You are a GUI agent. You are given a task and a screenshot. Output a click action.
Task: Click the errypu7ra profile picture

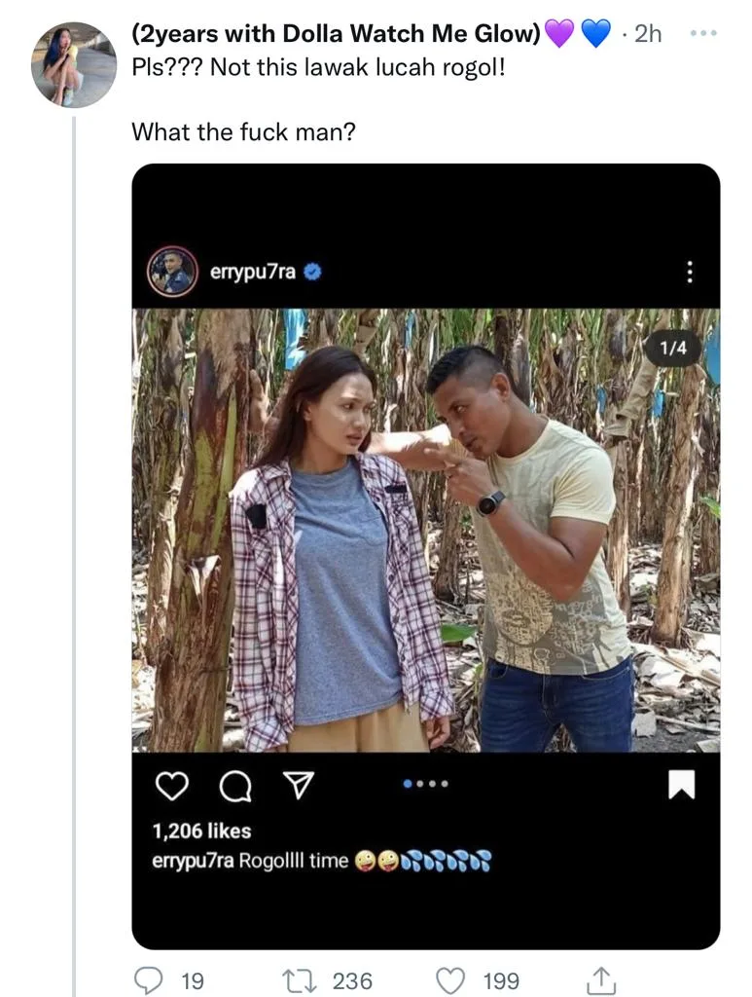point(172,272)
